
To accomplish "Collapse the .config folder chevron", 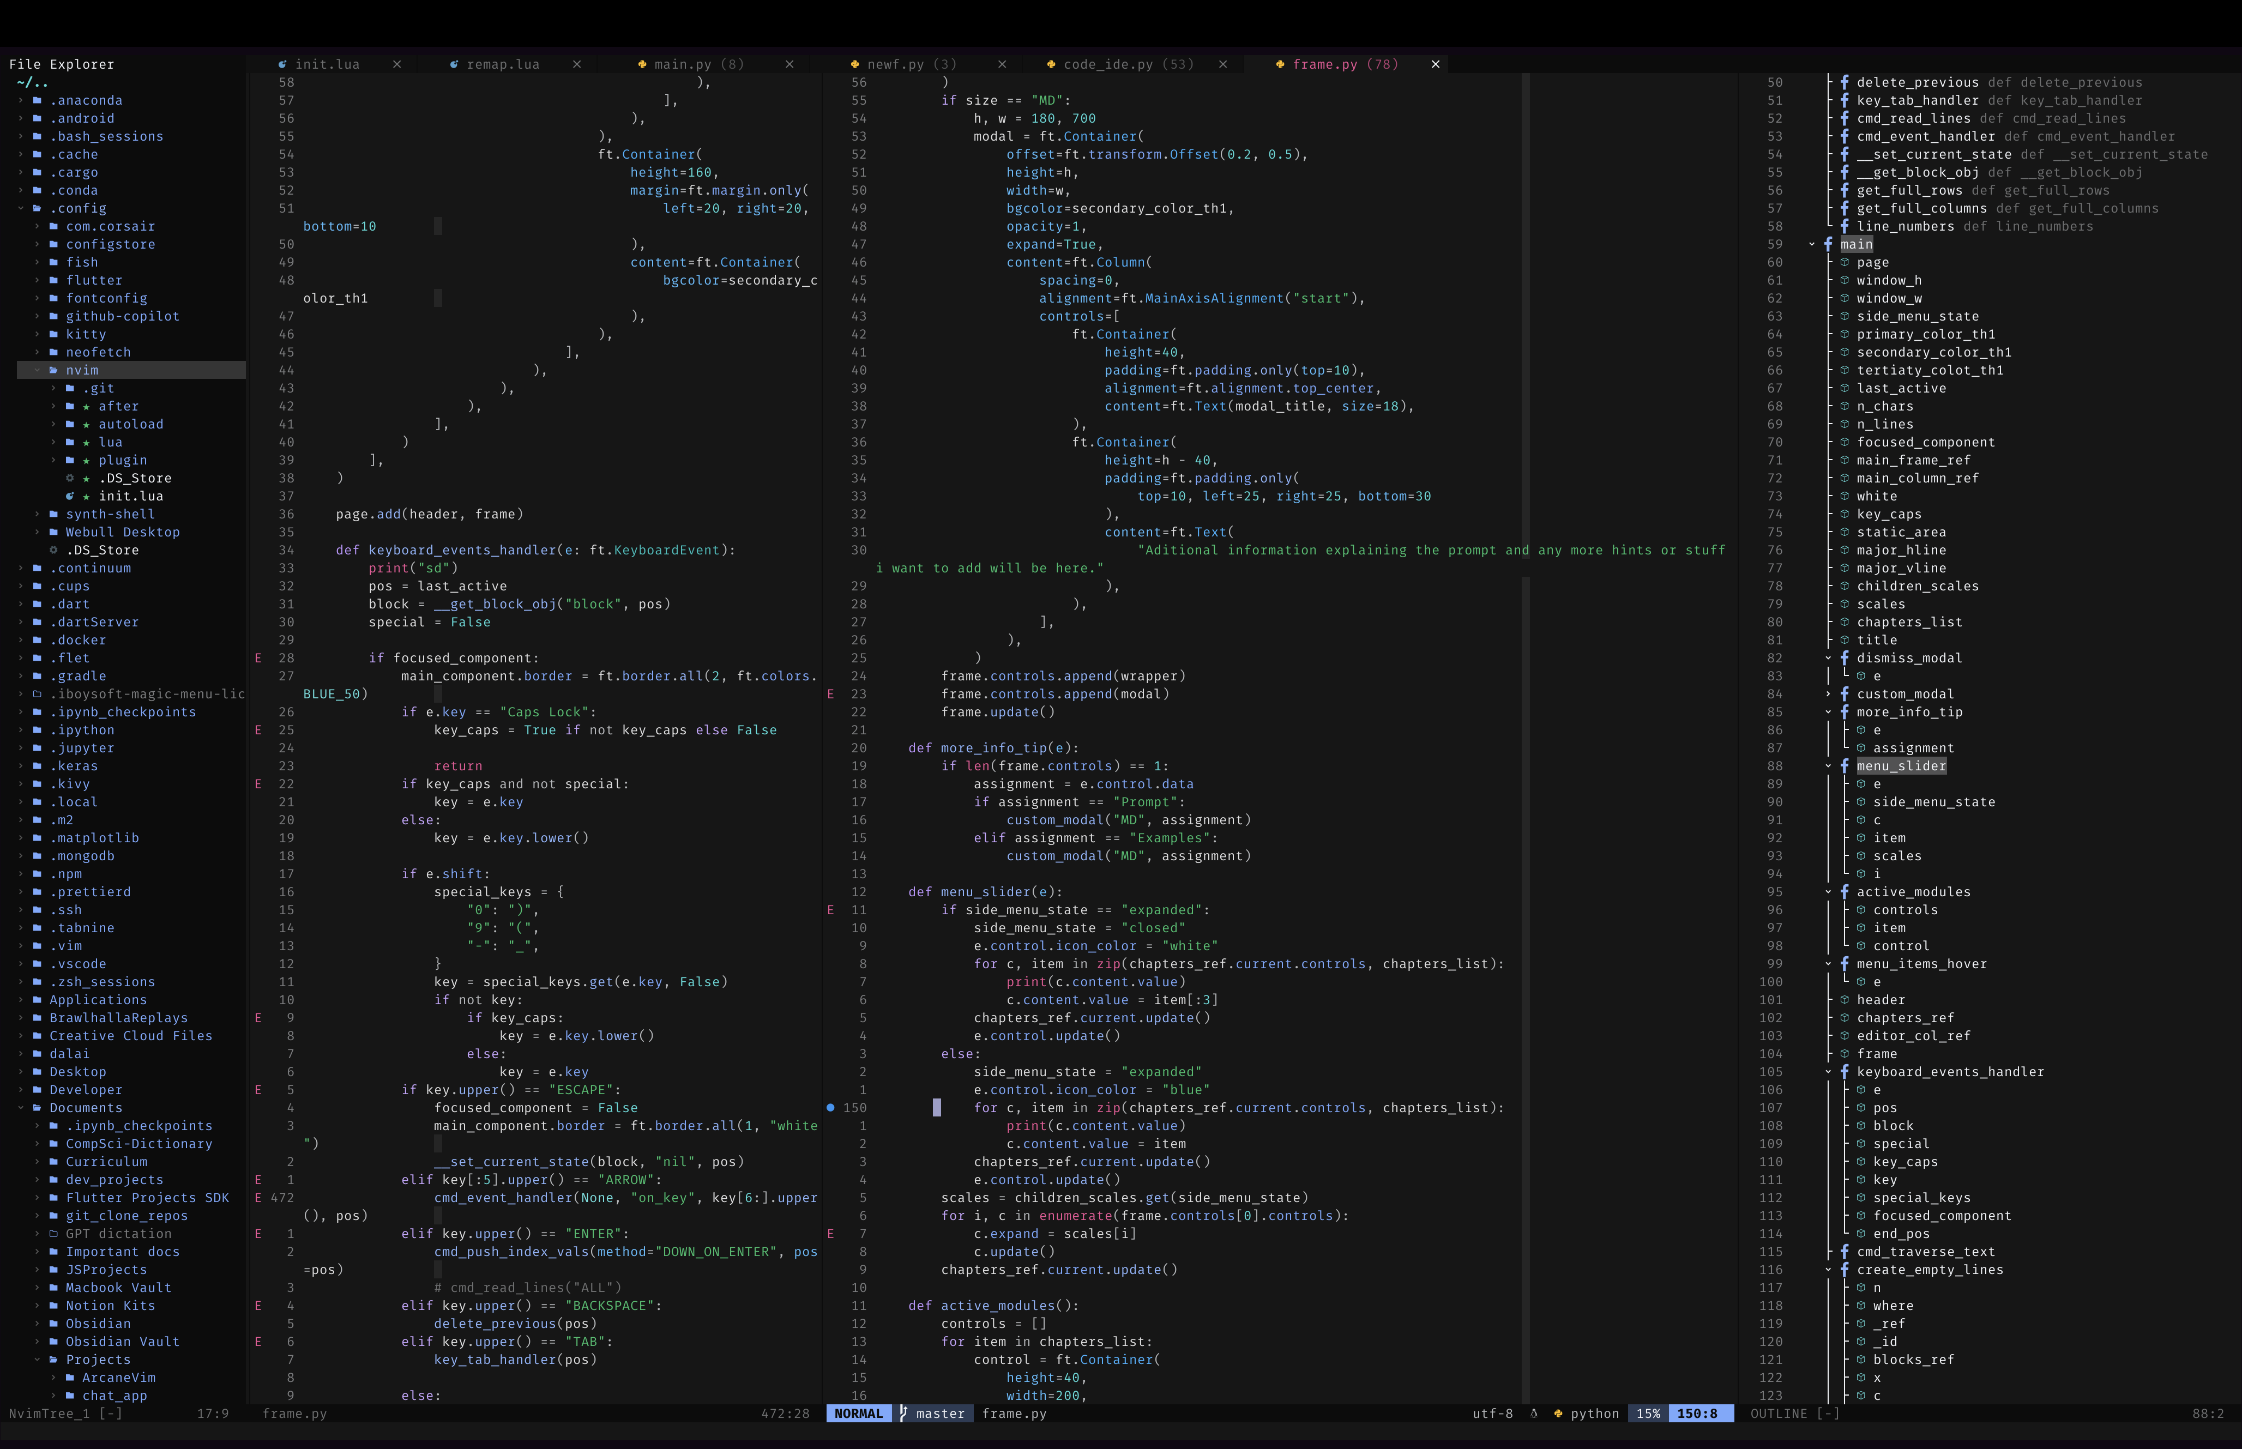I will click(21, 208).
